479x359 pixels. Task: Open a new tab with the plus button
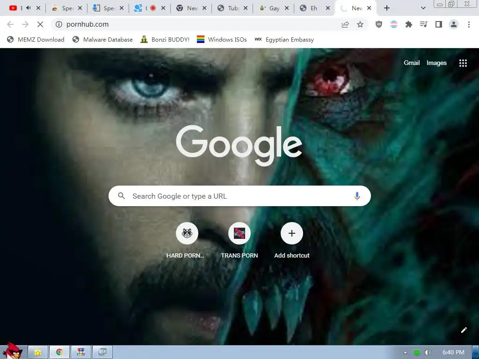[x=387, y=8]
